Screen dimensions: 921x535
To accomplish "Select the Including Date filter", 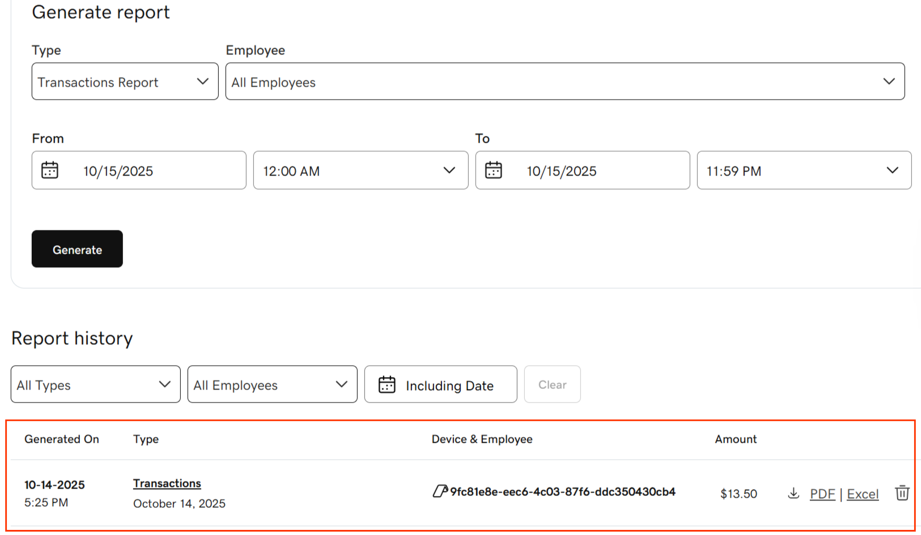I will (440, 384).
